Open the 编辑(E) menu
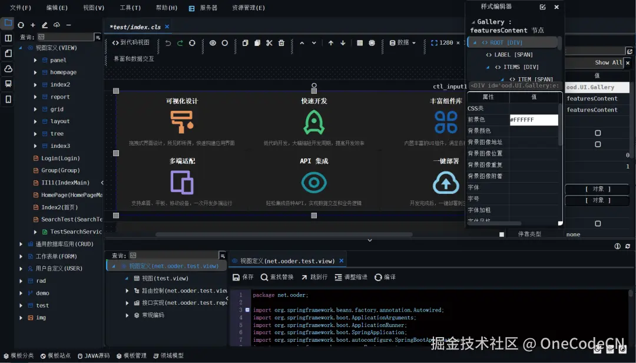 pyautogui.click(x=57, y=8)
